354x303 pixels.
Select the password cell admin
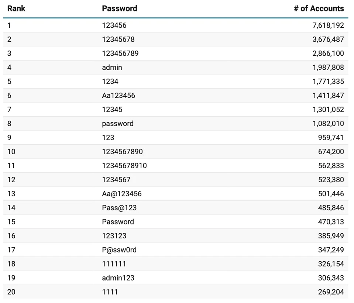112,68
